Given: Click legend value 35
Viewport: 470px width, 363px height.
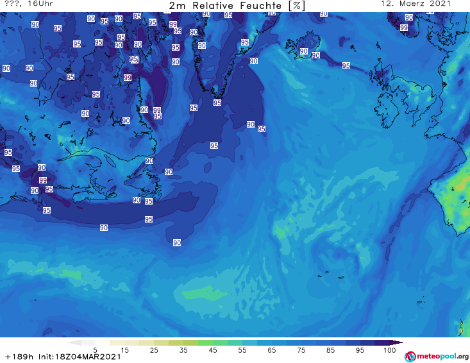Looking at the screenshot, I should (x=183, y=350).
